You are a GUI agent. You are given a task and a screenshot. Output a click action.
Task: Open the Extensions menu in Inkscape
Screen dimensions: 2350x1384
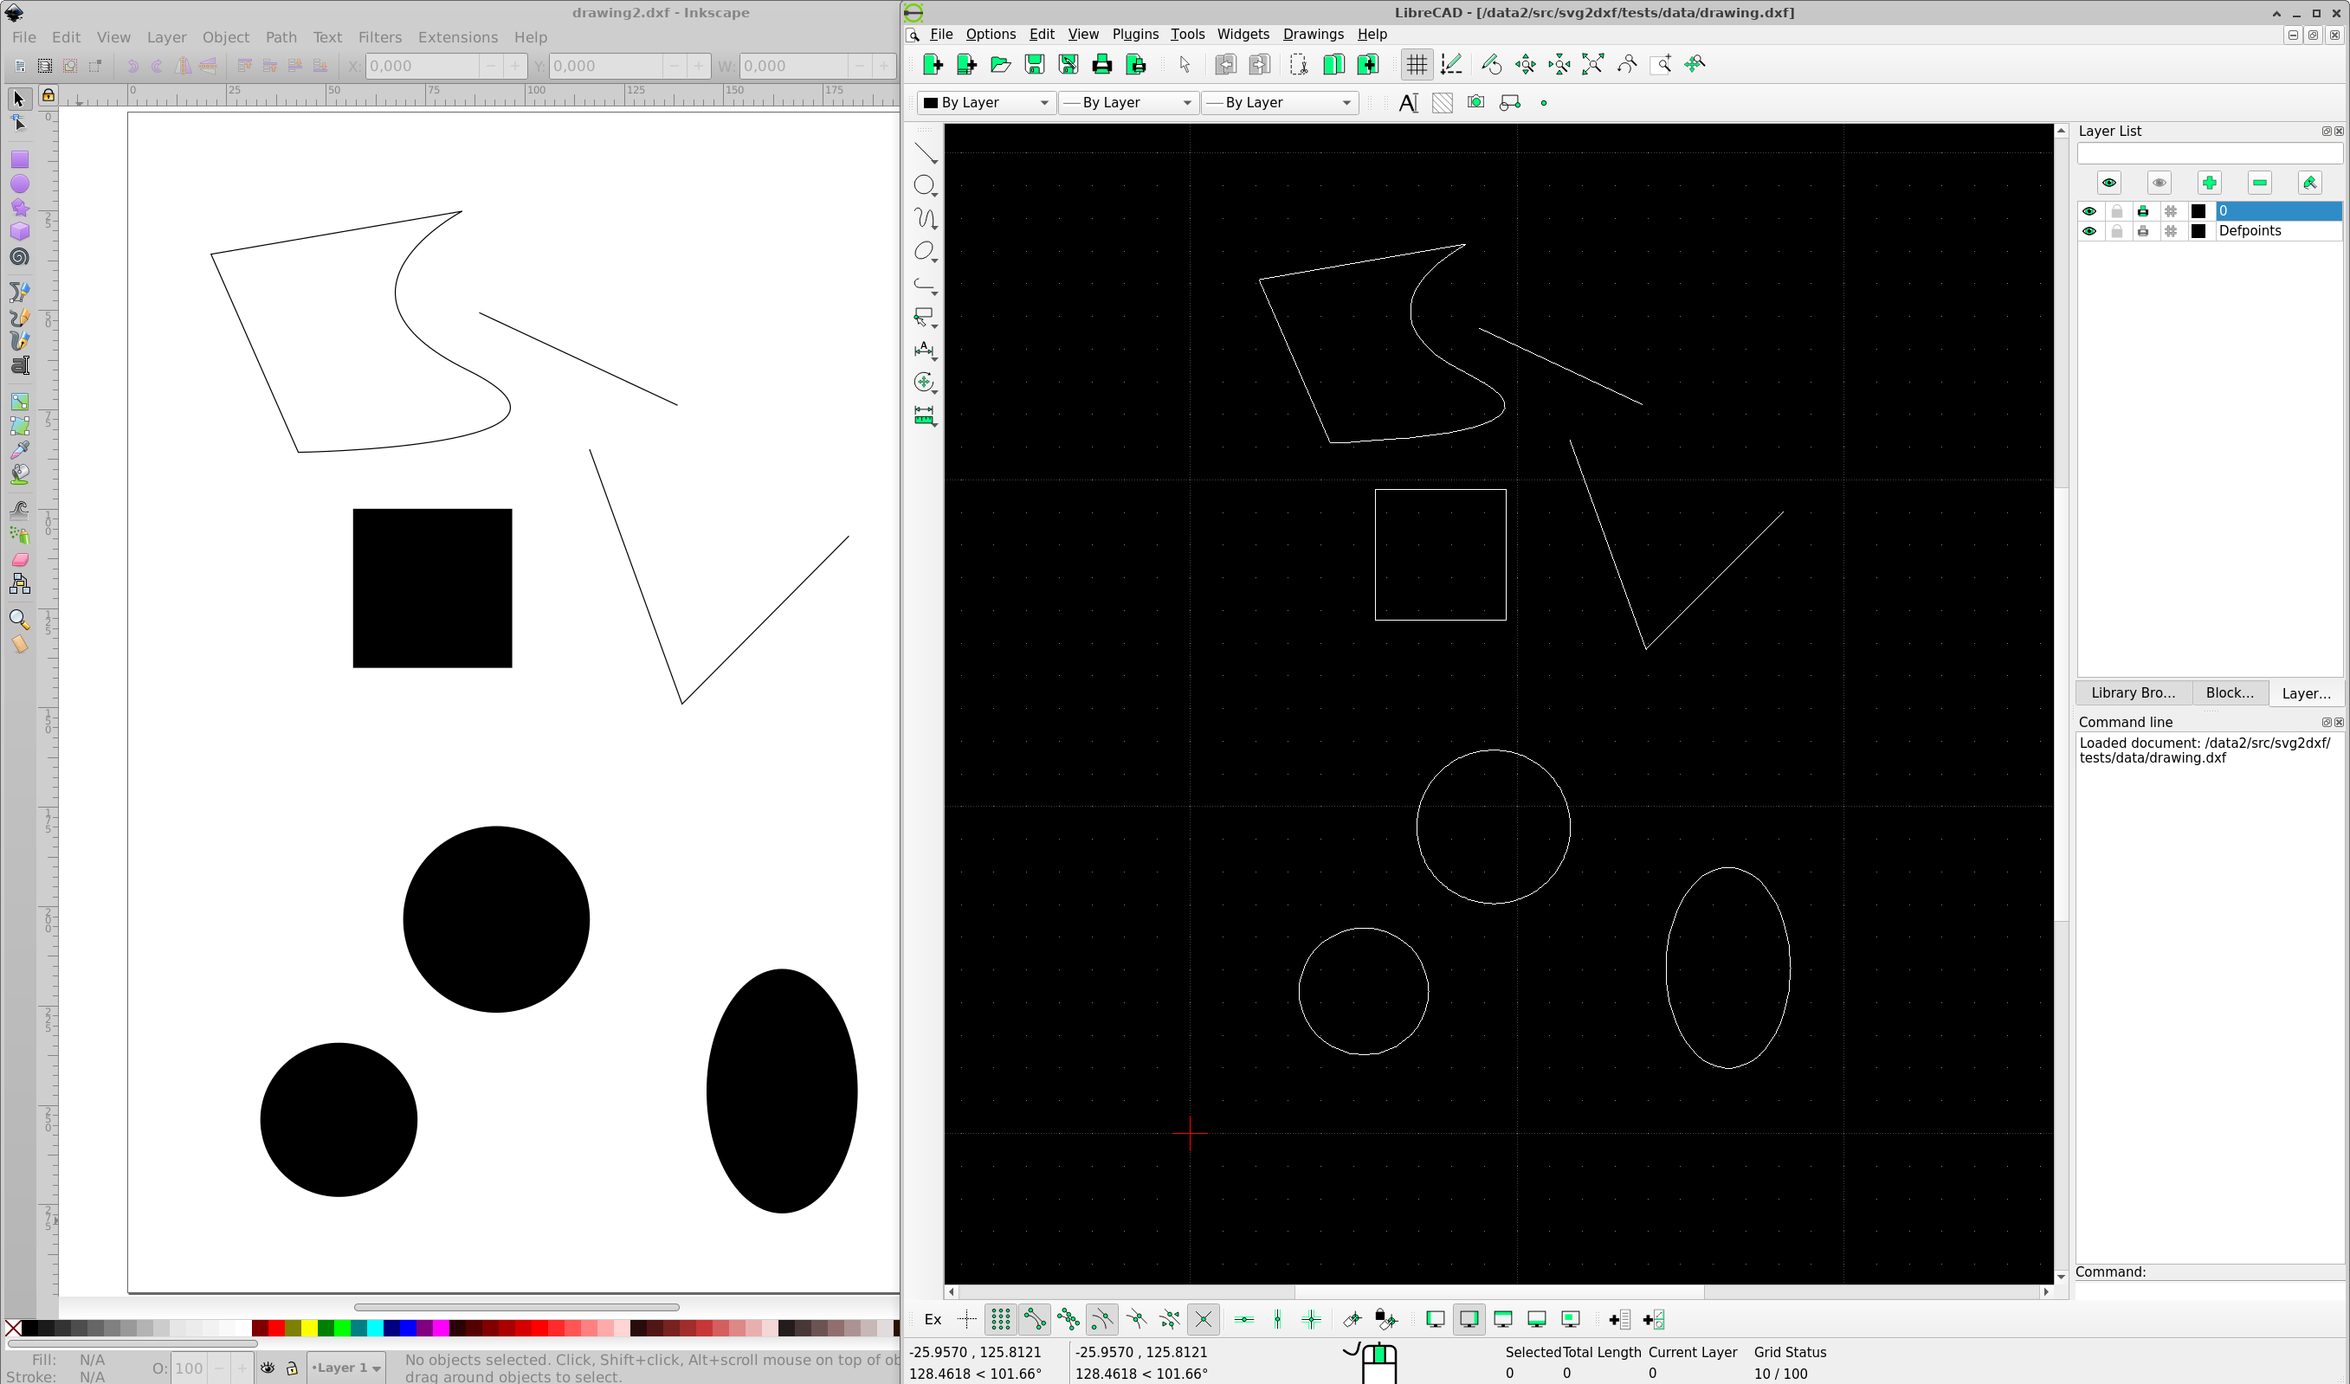pos(458,36)
